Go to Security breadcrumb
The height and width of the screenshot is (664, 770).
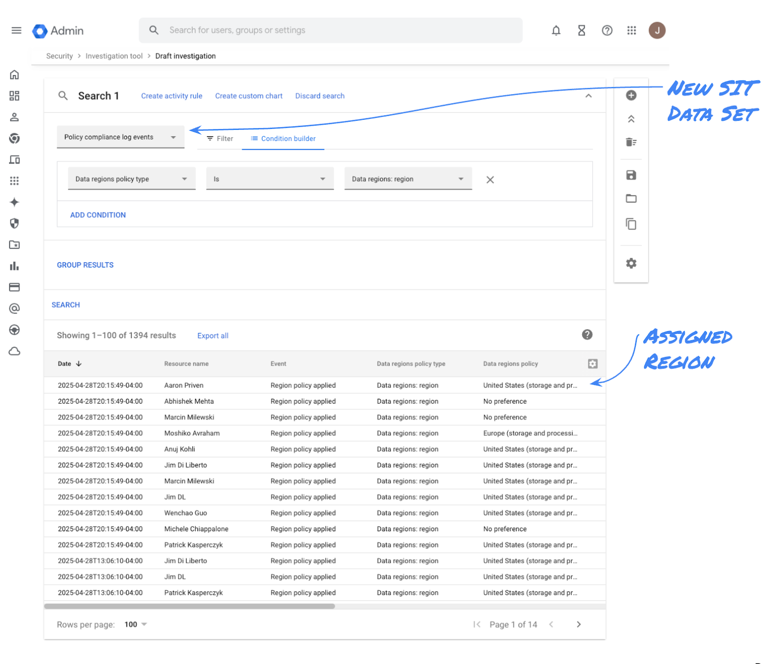point(60,56)
